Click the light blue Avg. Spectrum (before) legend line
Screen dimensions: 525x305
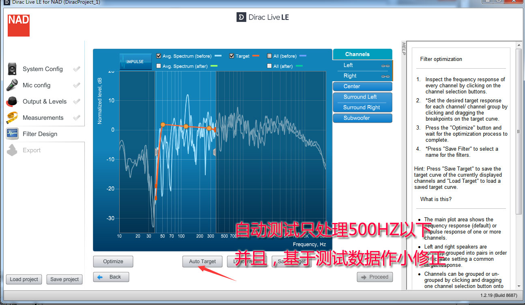pyautogui.click(x=218, y=56)
